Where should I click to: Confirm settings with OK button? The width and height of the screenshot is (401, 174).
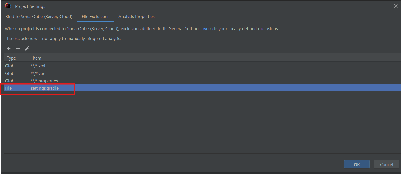click(357, 164)
